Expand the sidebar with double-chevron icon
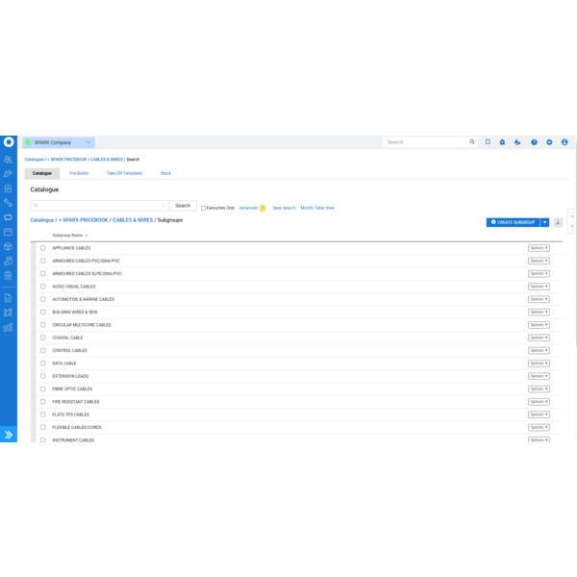577x577 pixels. coord(9,435)
